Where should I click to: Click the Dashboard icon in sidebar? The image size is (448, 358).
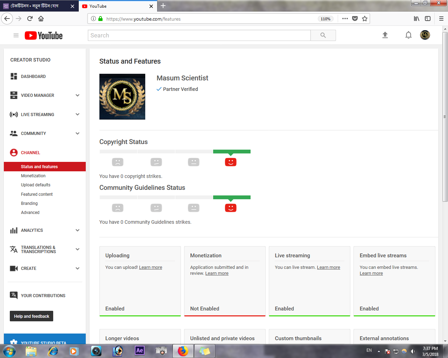pyautogui.click(x=14, y=76)
